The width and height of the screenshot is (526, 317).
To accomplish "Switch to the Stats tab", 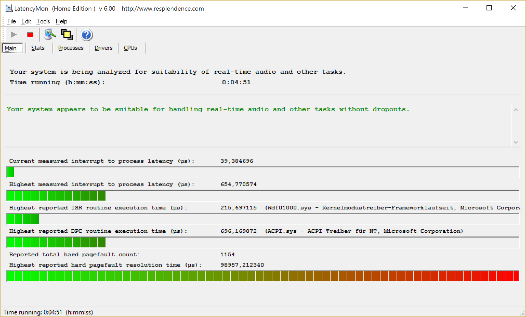I will (x=38, y=48).
